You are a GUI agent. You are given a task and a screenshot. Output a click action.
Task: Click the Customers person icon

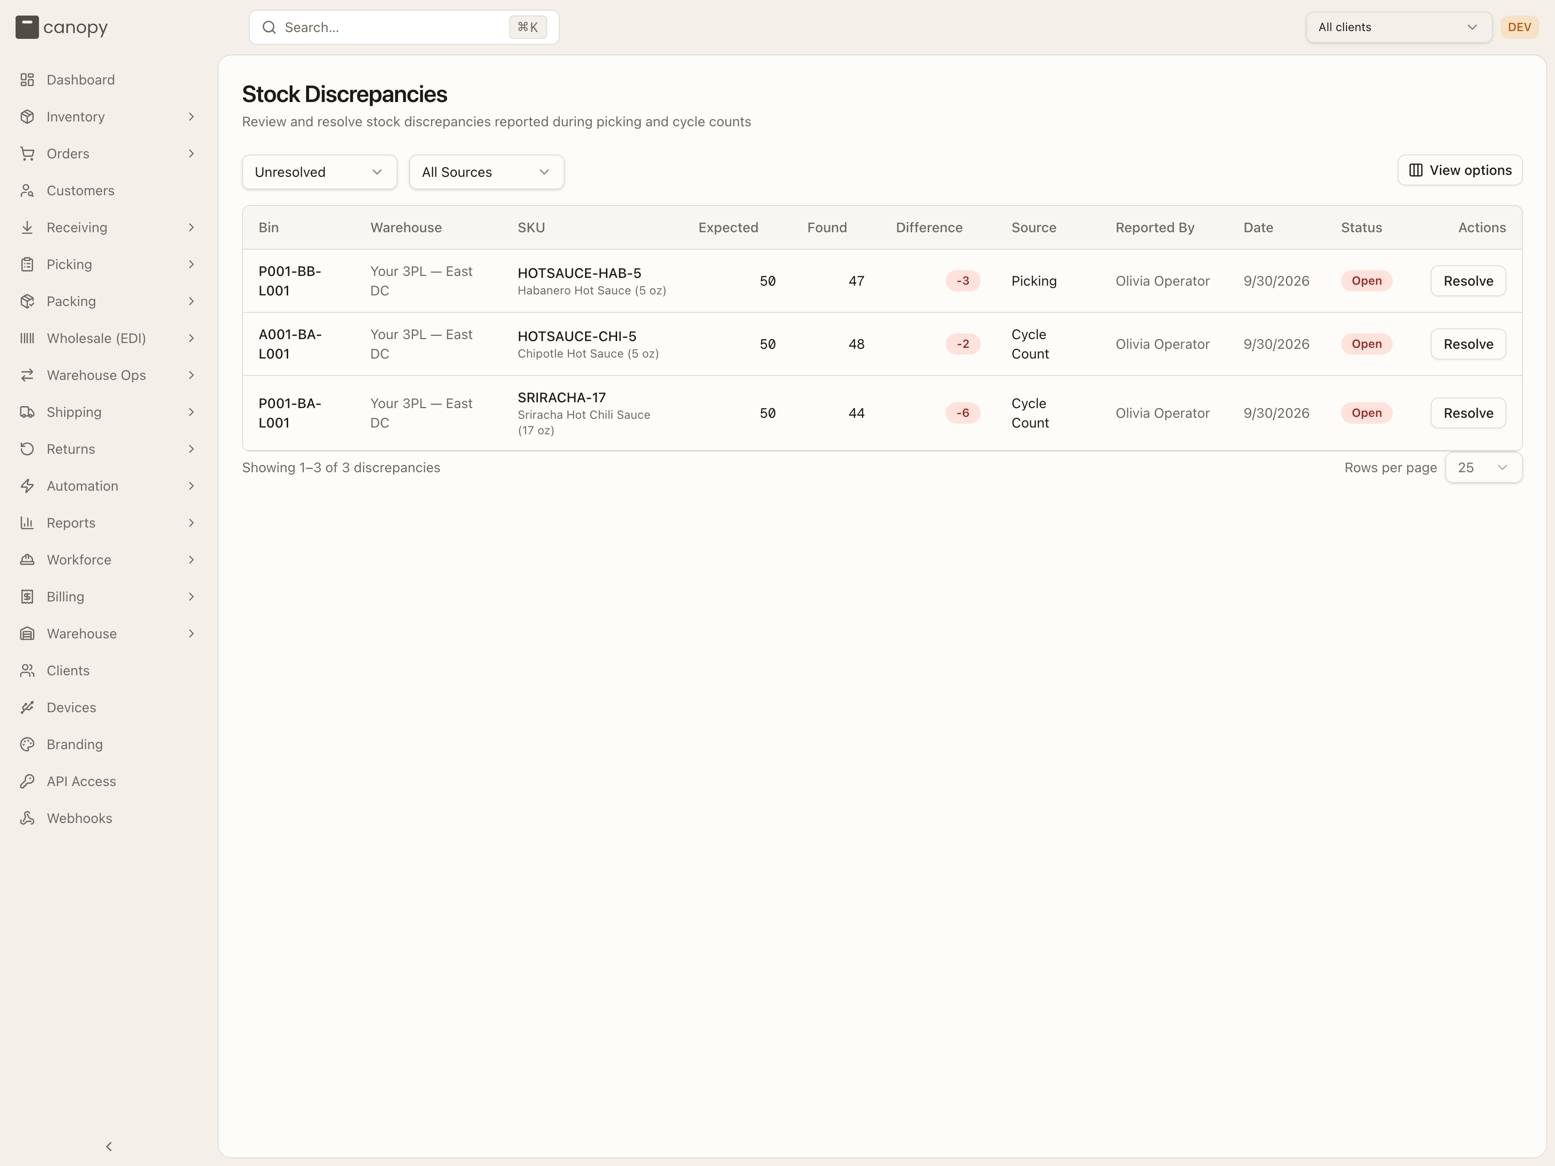(x=27, y=190)
